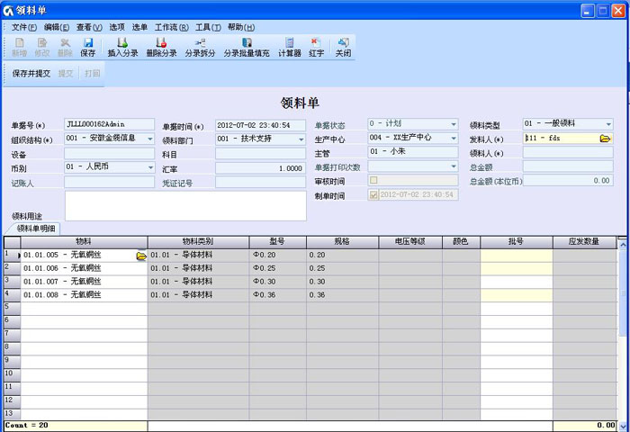Click the 关闭 close toolbar icon
The image size is (630, 432).
click(x=343, y=47)
